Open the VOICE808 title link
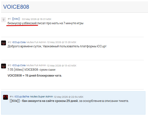The image size is (148, 116). [x=16, y=7]
